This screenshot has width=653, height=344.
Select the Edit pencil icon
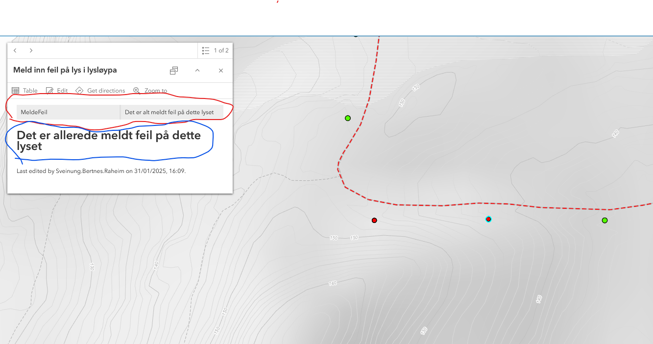(49, 90)
